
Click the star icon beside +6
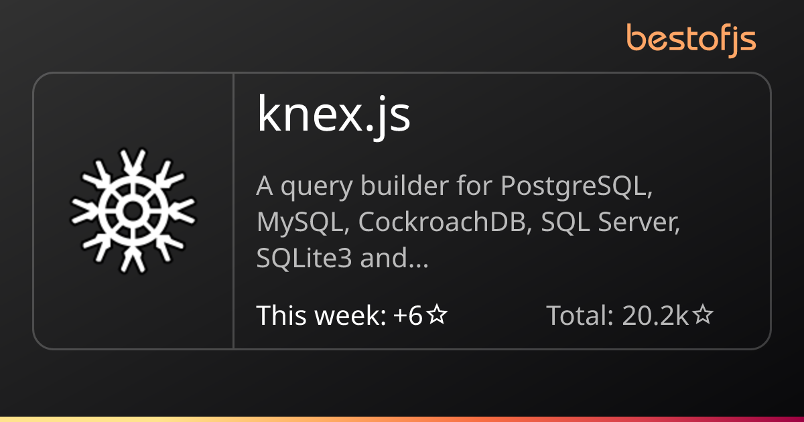coord(437,315)
